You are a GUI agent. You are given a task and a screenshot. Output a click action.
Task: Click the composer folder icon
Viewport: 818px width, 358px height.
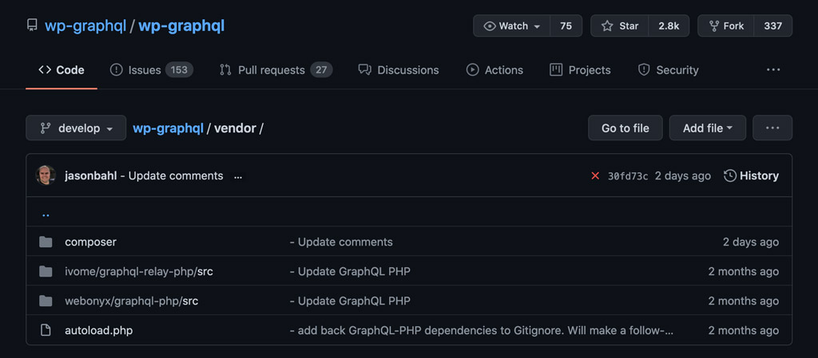[46, 242]
